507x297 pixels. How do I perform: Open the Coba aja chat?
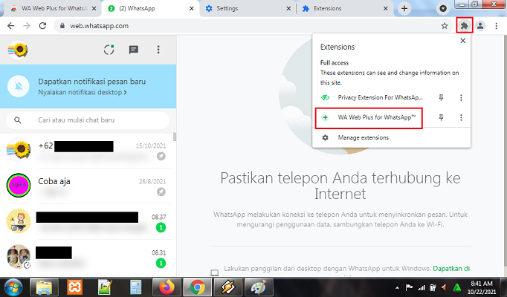[x=87, y=186]
